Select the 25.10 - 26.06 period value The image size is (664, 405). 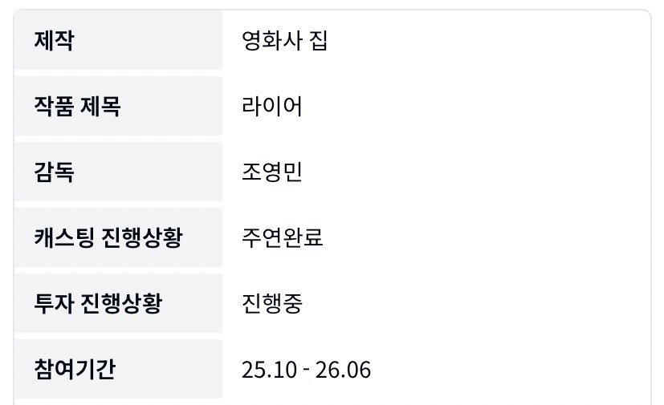(x=306, y=370)
